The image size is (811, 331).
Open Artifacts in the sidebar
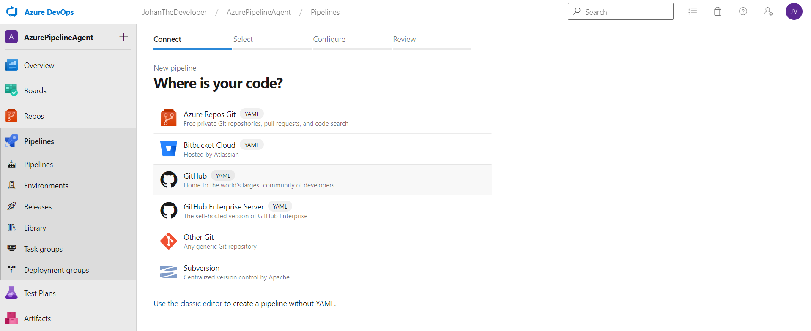coord(68,319)
